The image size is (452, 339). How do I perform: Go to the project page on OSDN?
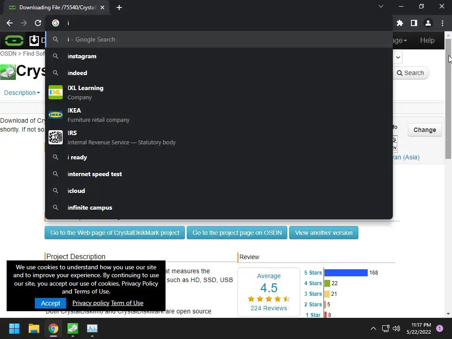pyautogui.click(x=237, y=233)
